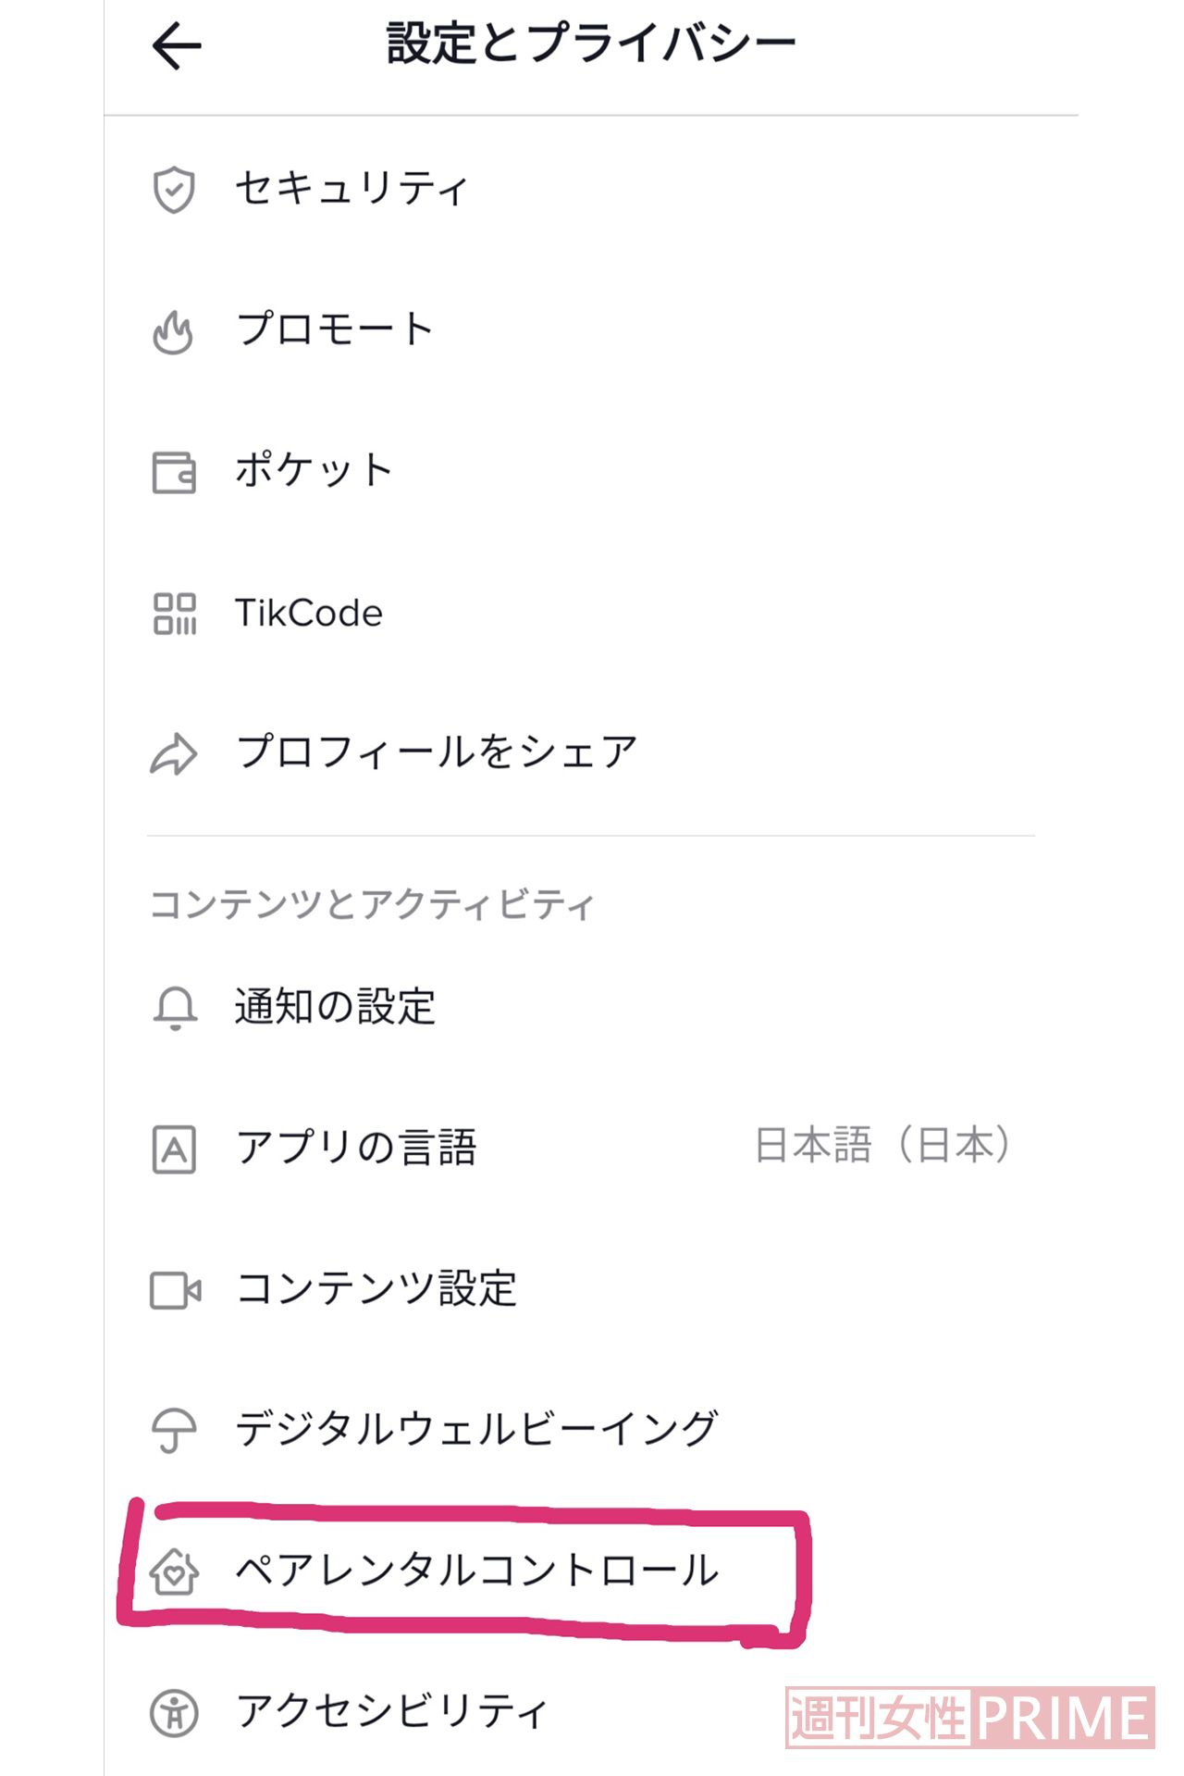
Task: Open 通知の設定 page
Action: click(333, 1008)
